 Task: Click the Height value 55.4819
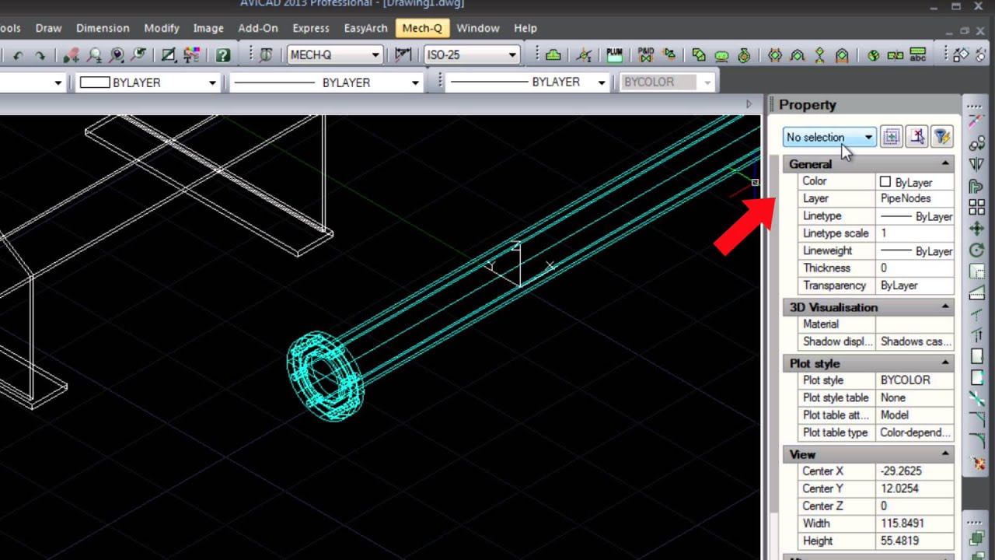click(915, 541)
